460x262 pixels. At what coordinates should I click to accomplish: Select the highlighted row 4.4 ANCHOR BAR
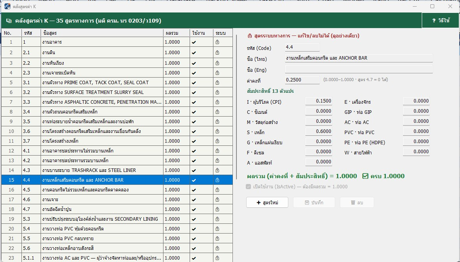[x=117, y=180]
